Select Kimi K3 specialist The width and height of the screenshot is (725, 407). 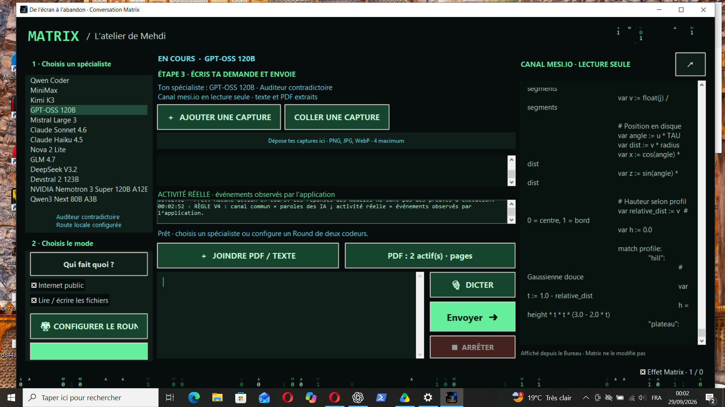tap(89, 100)
